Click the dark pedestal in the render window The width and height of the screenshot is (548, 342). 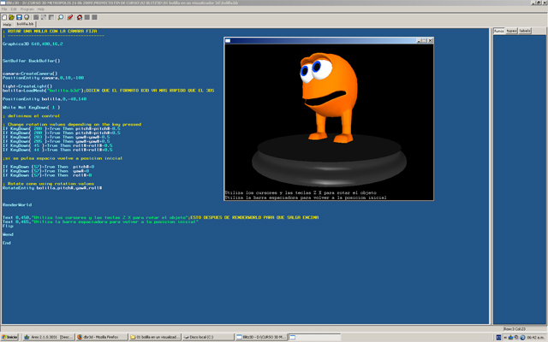[x=329, y=161]
